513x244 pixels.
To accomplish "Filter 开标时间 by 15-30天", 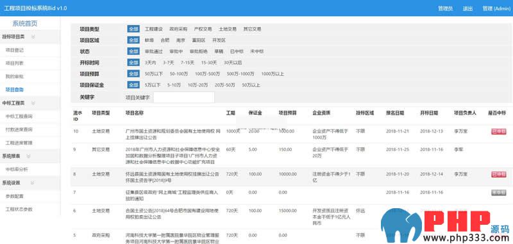I will 209,62.
